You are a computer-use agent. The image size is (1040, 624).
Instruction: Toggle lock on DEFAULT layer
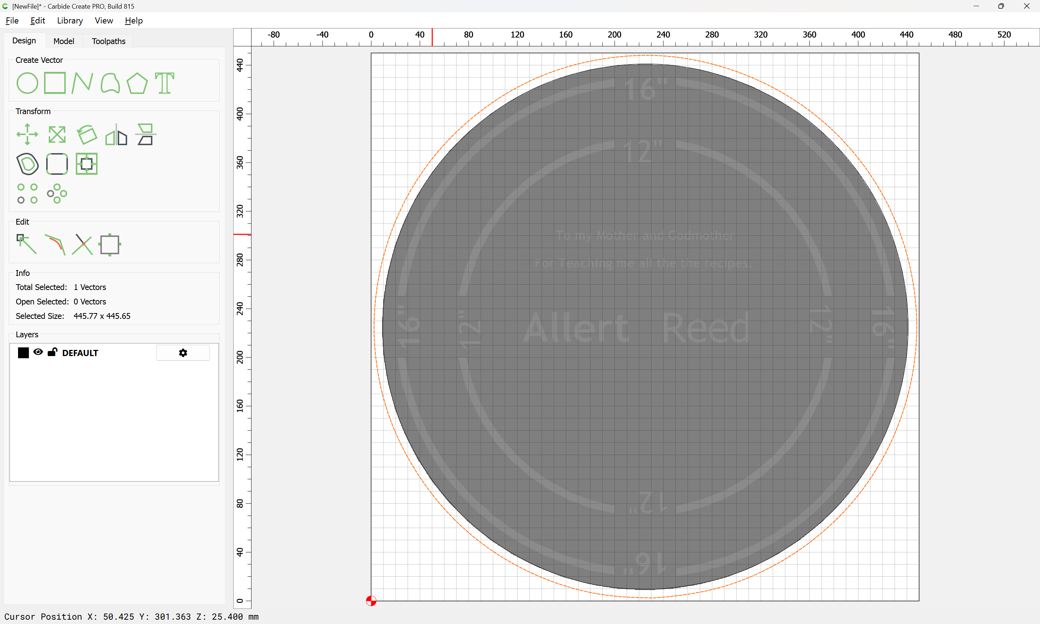pyautogui.click(x=52, y=352)
